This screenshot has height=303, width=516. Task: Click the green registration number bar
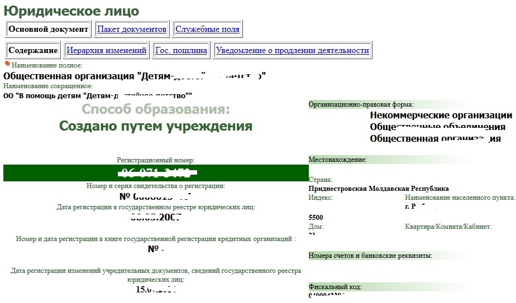coord(156,173)
